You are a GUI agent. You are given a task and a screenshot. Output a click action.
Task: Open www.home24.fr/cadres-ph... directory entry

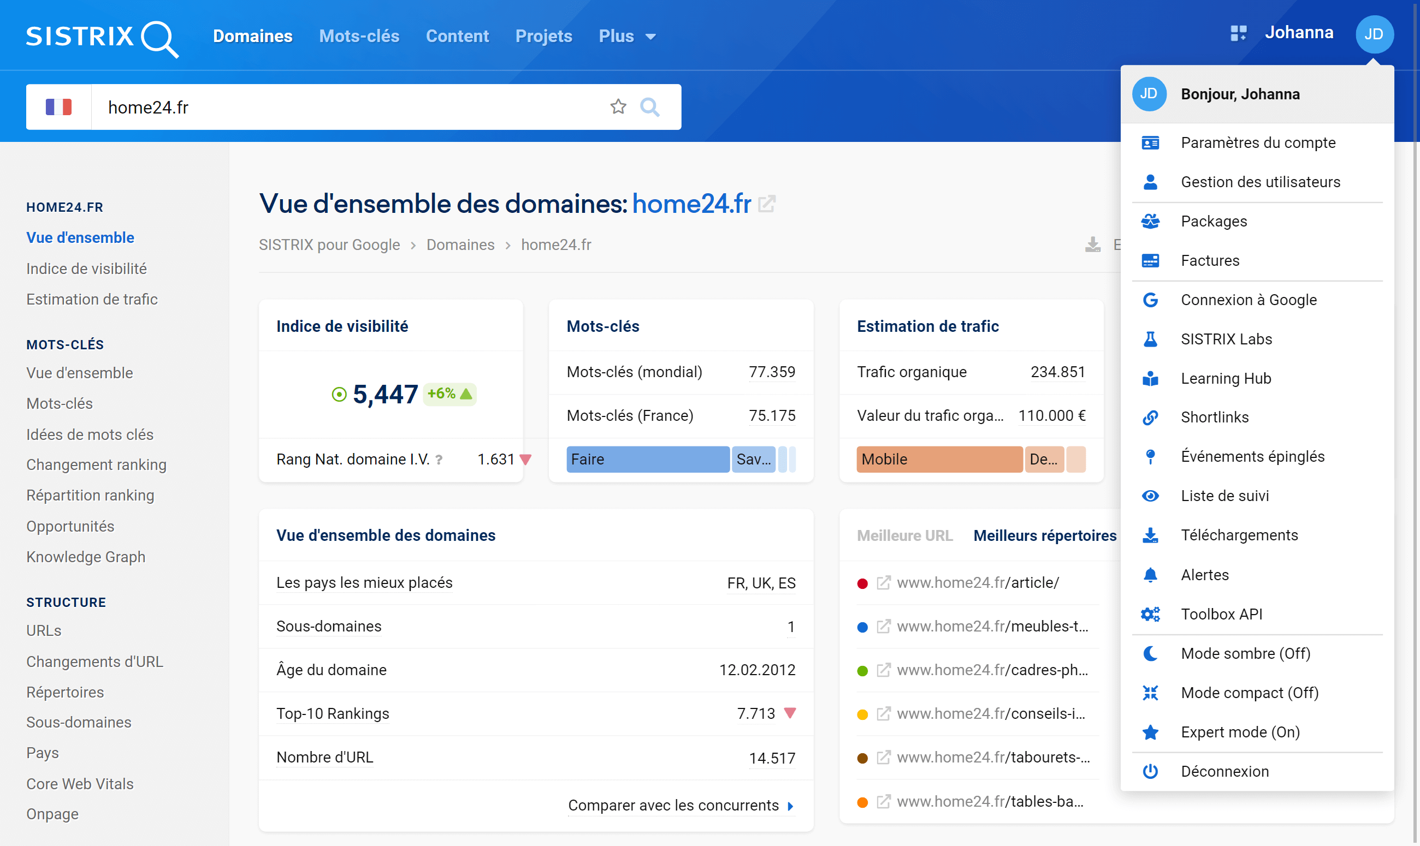[x=992, y=670]
